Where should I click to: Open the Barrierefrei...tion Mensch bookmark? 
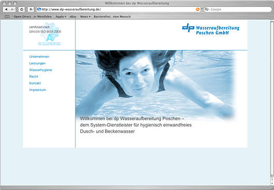[x=112, y=17]
